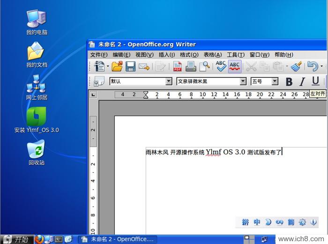Toggle punctuation mode on IME bar
Image resolution: width=328 pixels, height=244 pixels.
click(x=279, y=222)
